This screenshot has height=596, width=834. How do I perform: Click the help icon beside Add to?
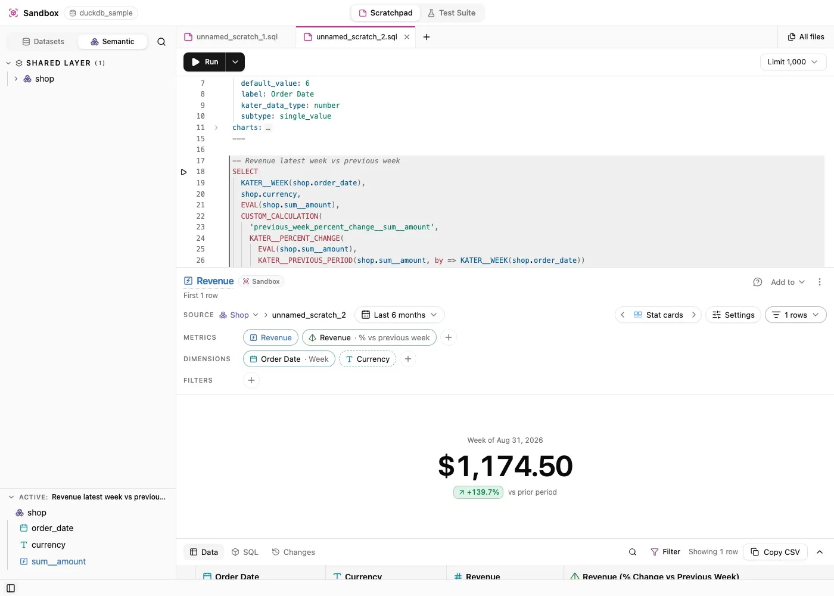pos(758,282)
